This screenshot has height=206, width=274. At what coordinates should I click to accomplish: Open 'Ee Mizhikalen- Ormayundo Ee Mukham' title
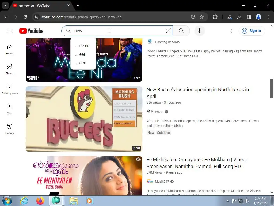point(197,163)
